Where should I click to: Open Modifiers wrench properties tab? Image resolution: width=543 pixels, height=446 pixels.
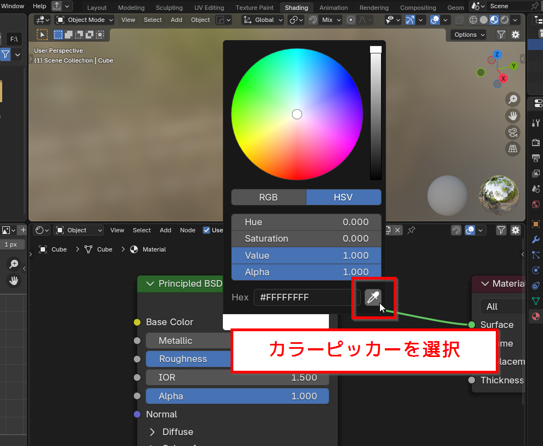(x=535, y=240)
